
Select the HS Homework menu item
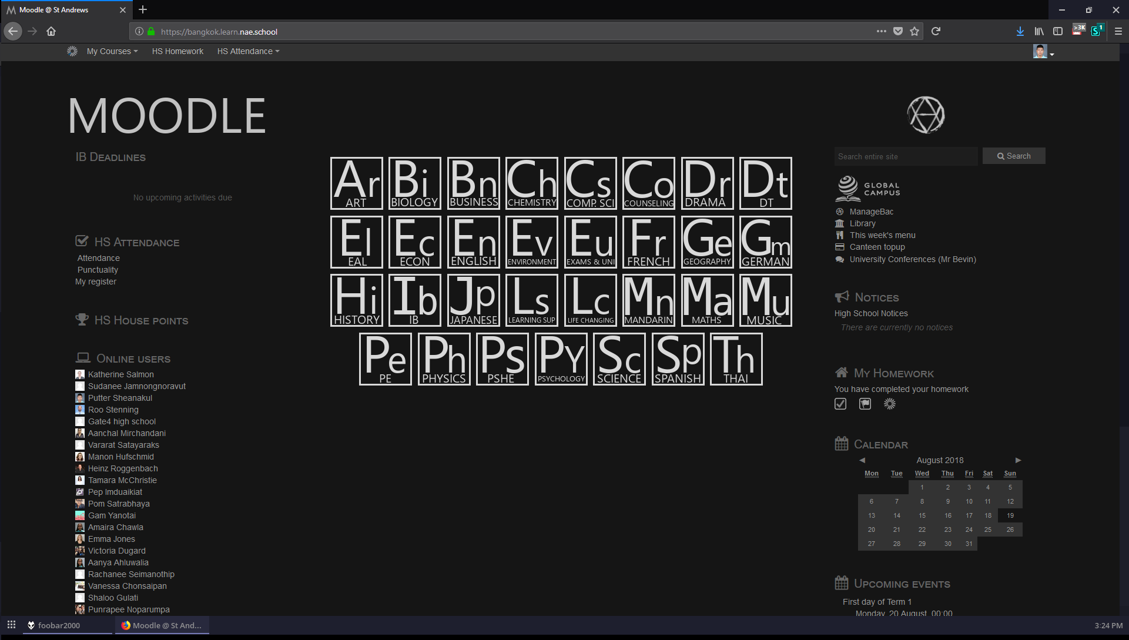(x=177, y=51)
